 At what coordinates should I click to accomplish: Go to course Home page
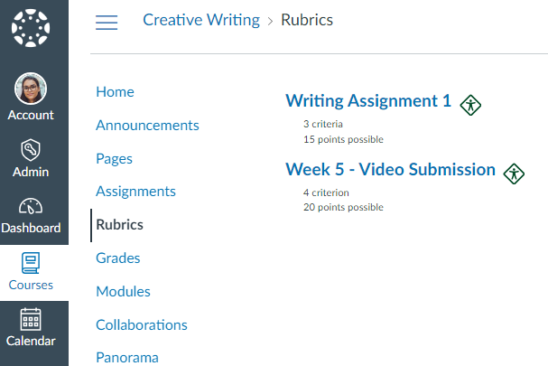(x=115, y=91)
